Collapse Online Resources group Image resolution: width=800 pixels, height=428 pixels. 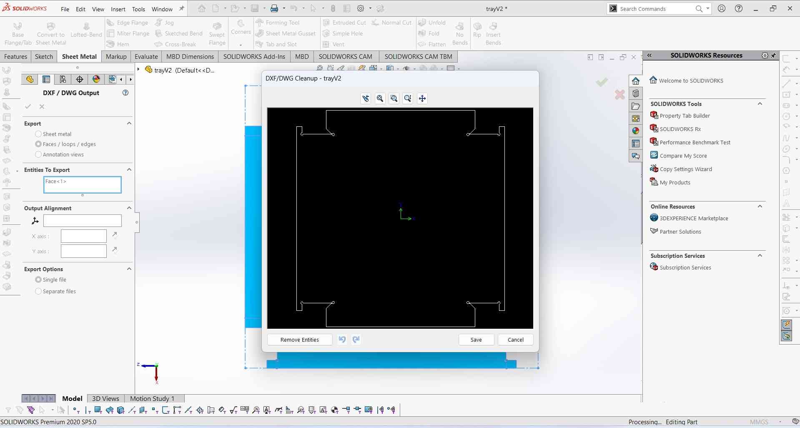coord(760,206)
